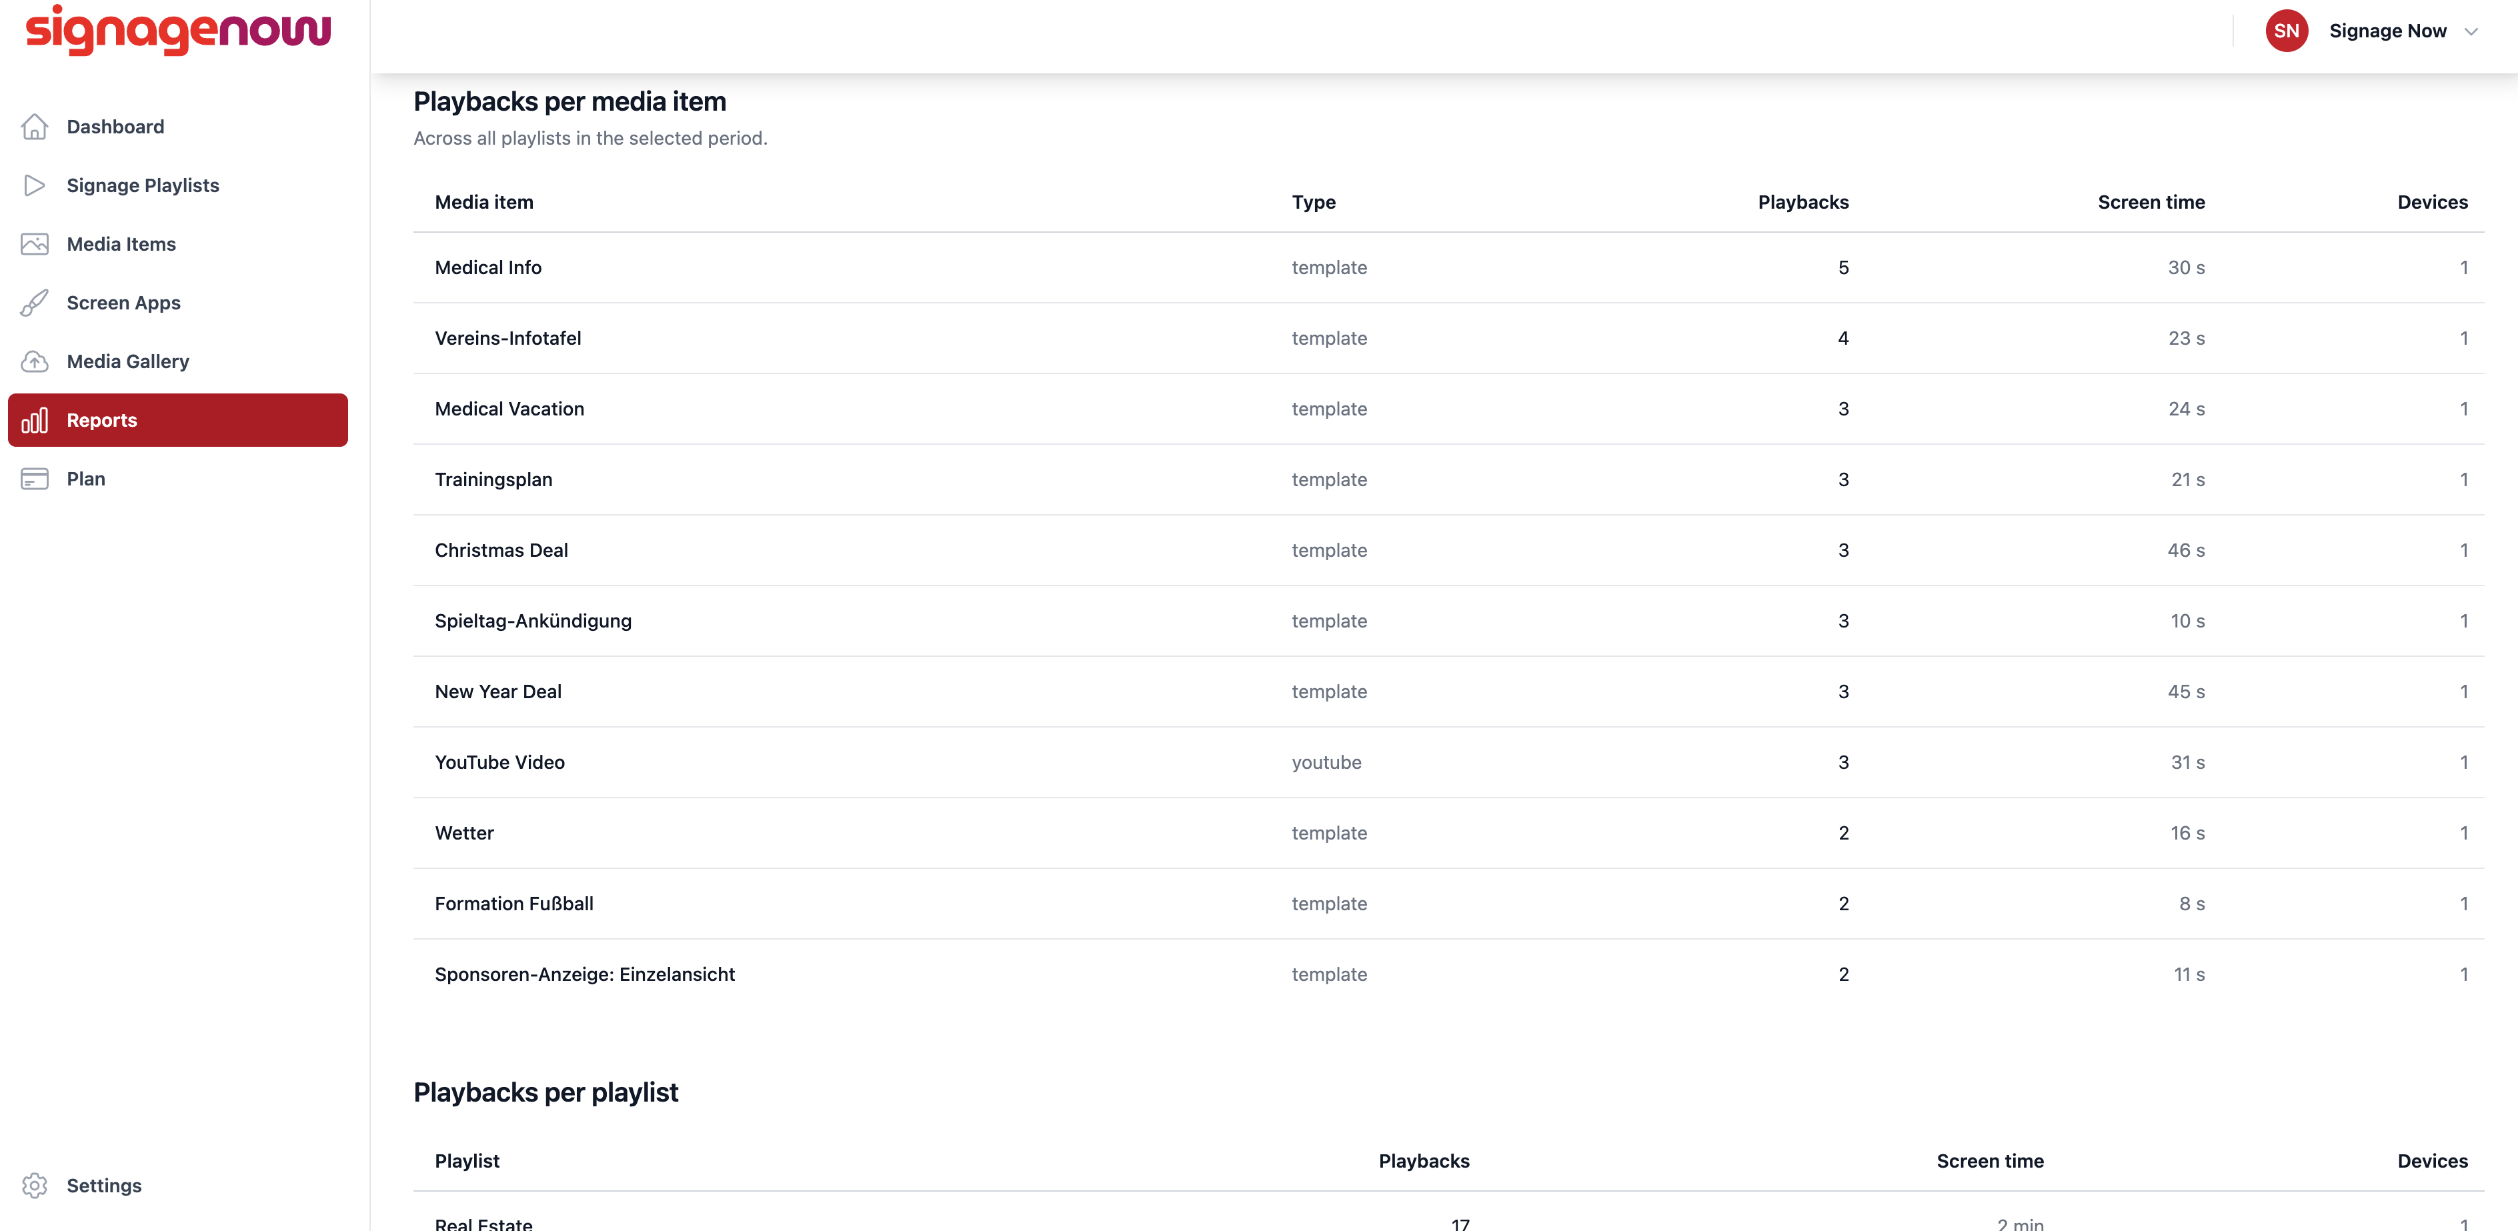This screenshot has width=2518, height=1231.
Task: Select the Plan sidebar link
Action: pos(178,479)
